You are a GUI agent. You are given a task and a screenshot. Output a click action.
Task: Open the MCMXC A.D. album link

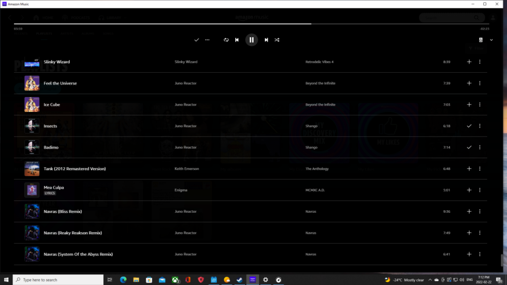[x=315, y=190]
